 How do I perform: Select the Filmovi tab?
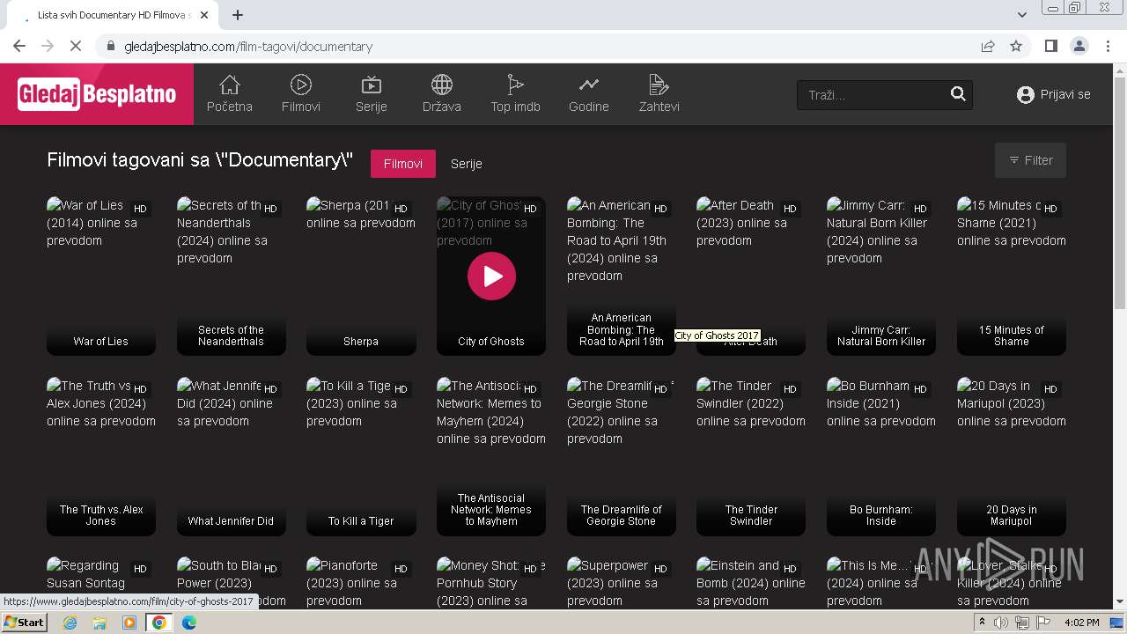tap(403, 164)
